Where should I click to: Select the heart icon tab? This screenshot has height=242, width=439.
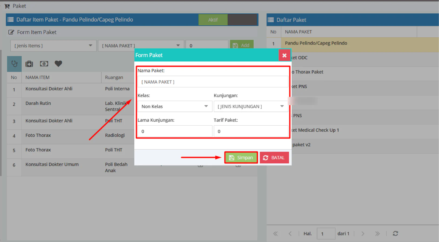[x=58, y=64]
